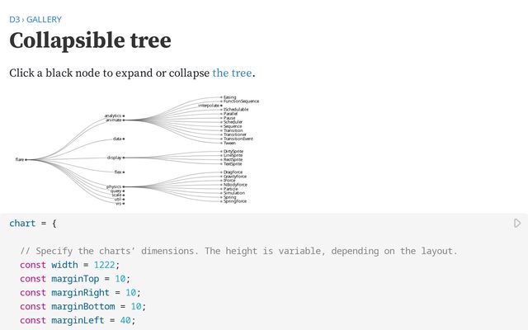
Task: Collapse the flare root node
Action: click(x=26, y=159)
